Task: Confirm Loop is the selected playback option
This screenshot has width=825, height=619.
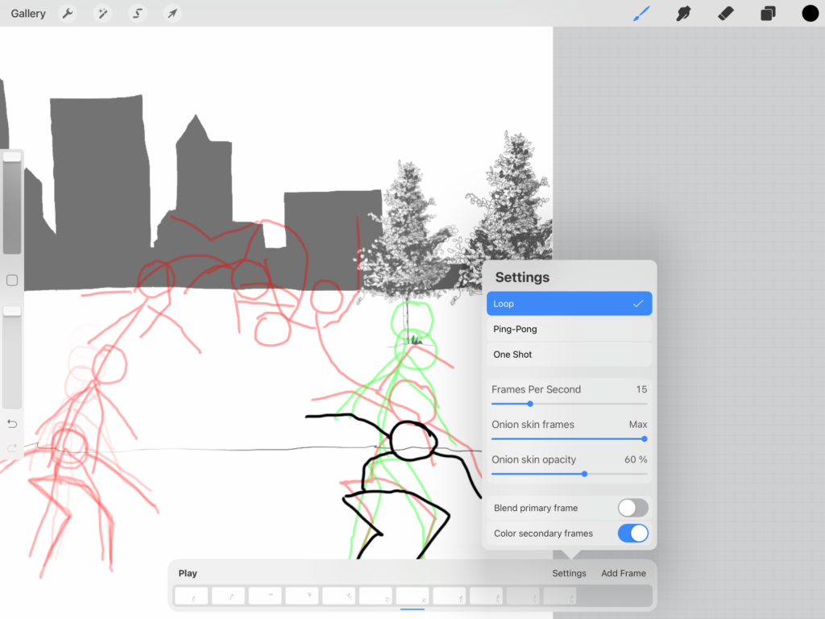Action: [569, 303]
